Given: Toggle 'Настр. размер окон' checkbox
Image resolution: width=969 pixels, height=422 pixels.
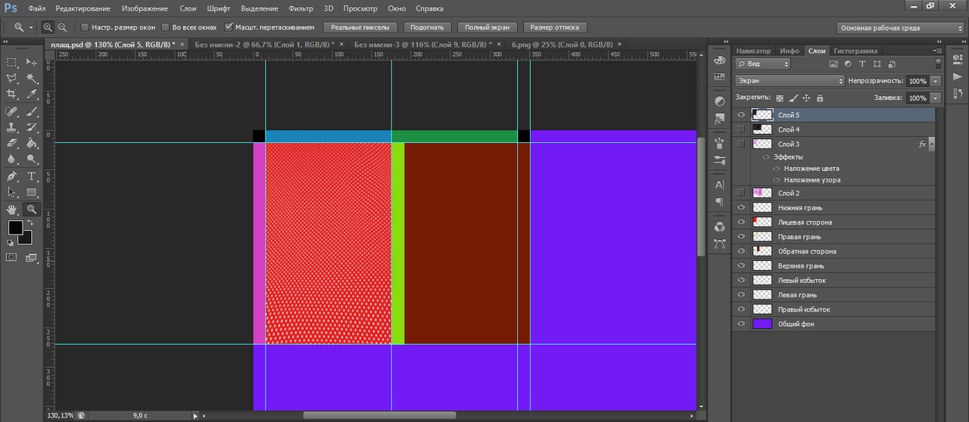Looking at the screenshot, I should pyautogui.click(x=85, y=27).
